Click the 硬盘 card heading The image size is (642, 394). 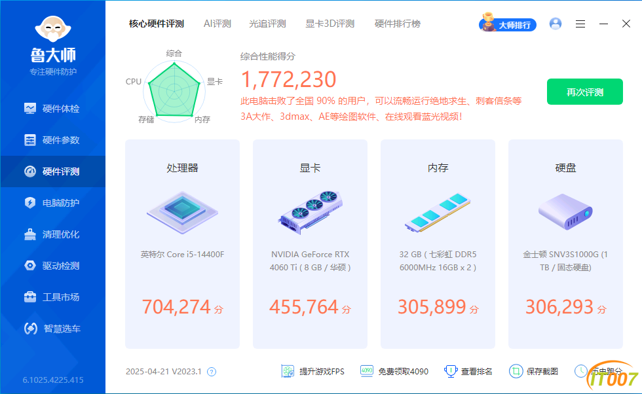(x=565, y=168)
